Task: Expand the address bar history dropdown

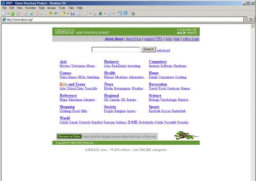Action: (245, 19)
